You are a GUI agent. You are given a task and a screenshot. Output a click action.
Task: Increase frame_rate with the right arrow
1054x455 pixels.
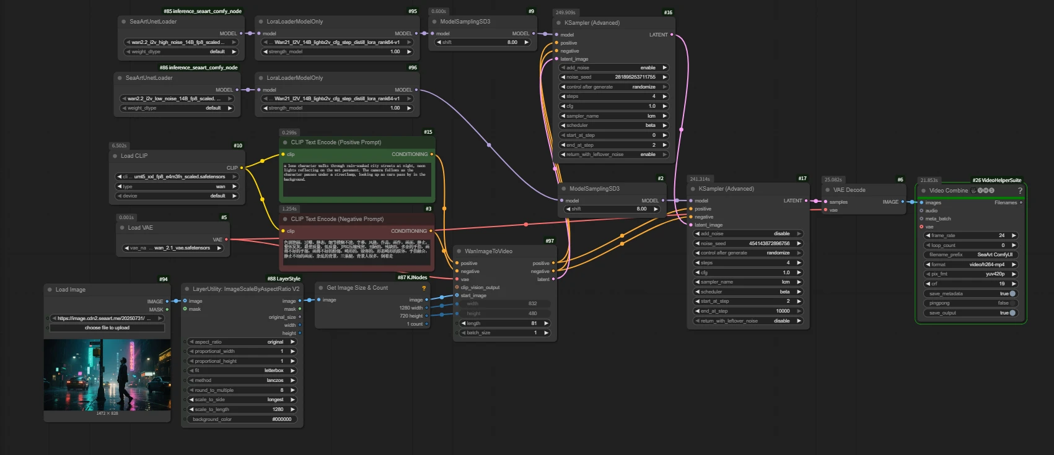click(x=1014, y=235)
